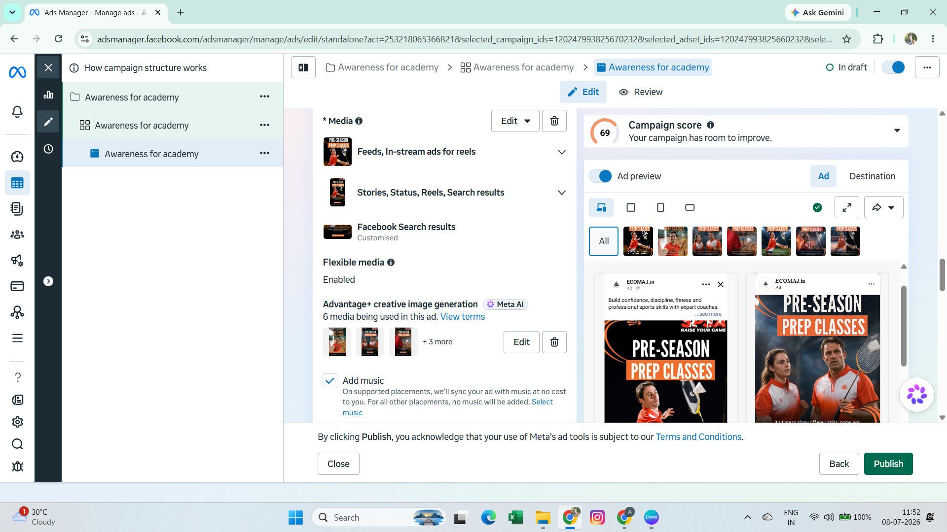Close the editing pane with X icon
947x532 pixels.
pos(48,67)
